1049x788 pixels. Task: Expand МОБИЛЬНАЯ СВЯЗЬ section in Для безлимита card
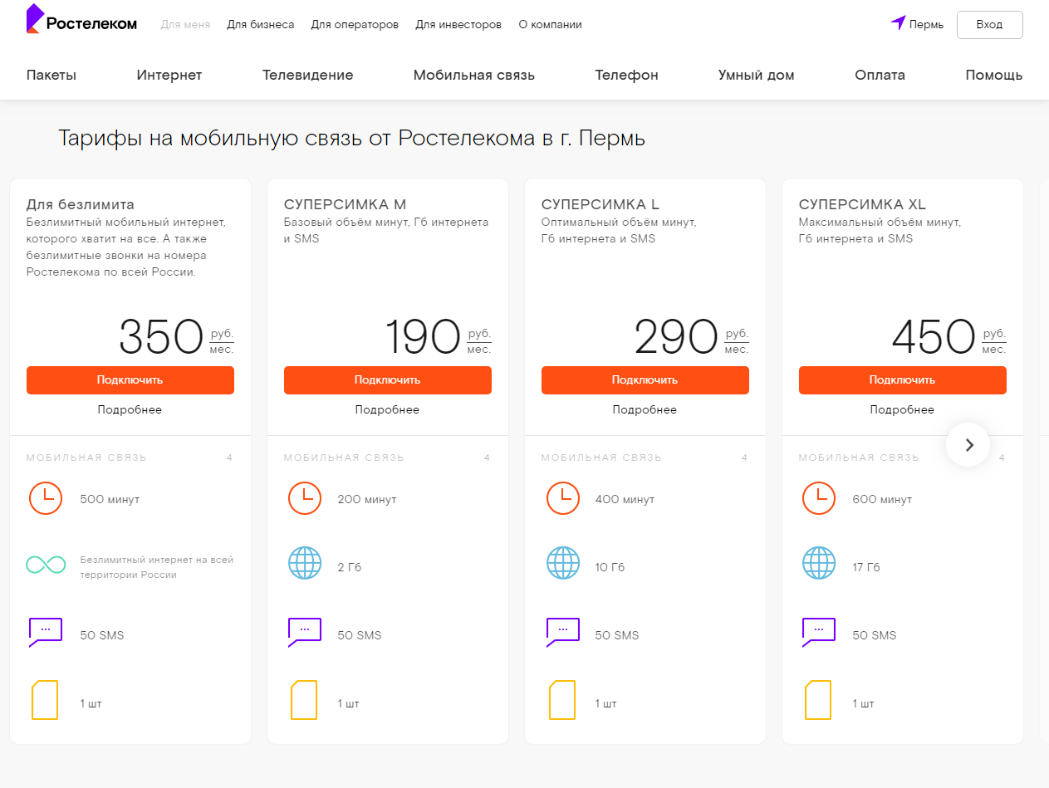tap(130, 458)
